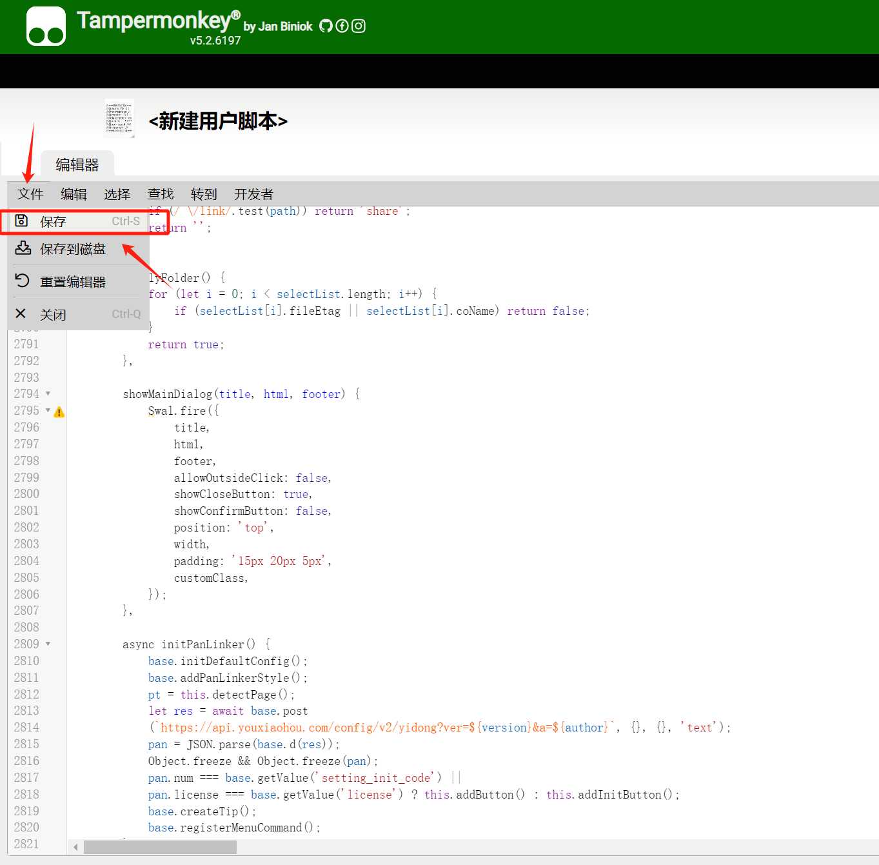
Task: Click the <新建用户脚本> script title
Action: click(218, 121)
